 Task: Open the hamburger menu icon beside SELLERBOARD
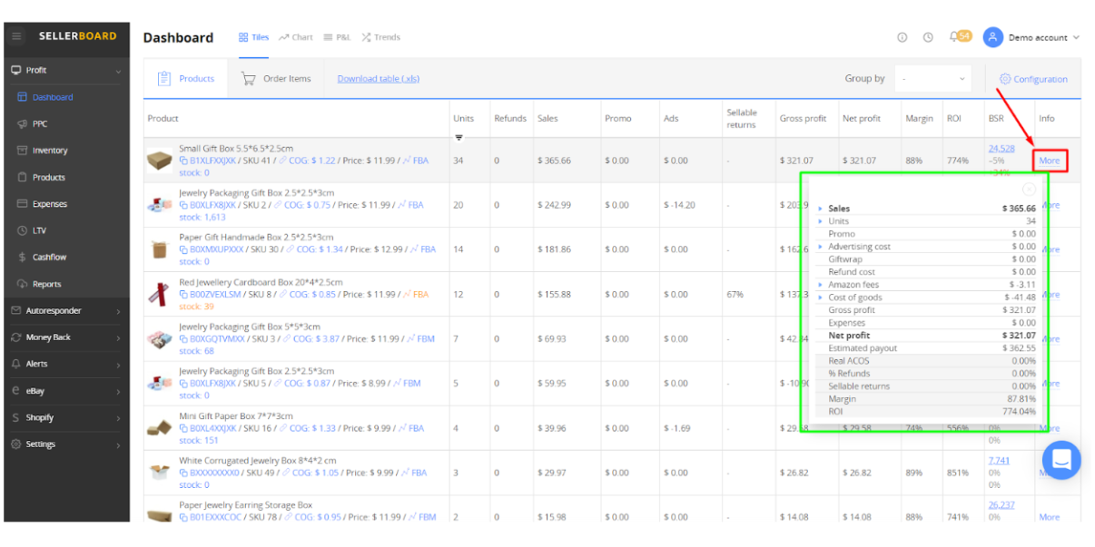point(16,36)
